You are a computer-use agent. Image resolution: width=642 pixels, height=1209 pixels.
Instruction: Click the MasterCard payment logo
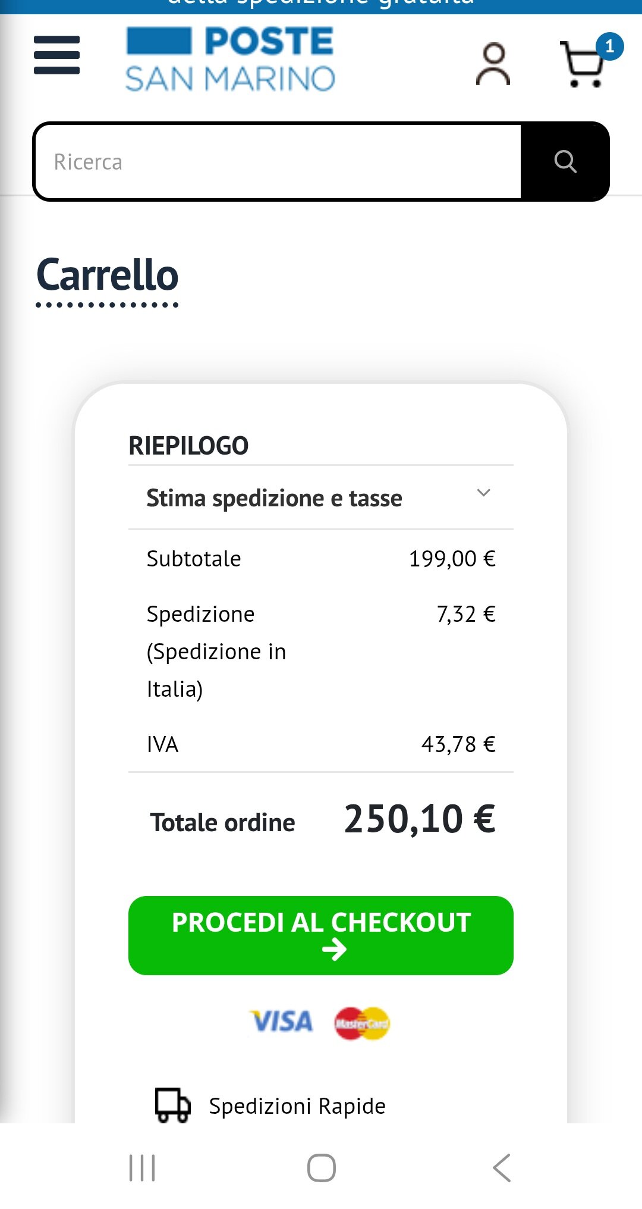[x=362, y=1023]
